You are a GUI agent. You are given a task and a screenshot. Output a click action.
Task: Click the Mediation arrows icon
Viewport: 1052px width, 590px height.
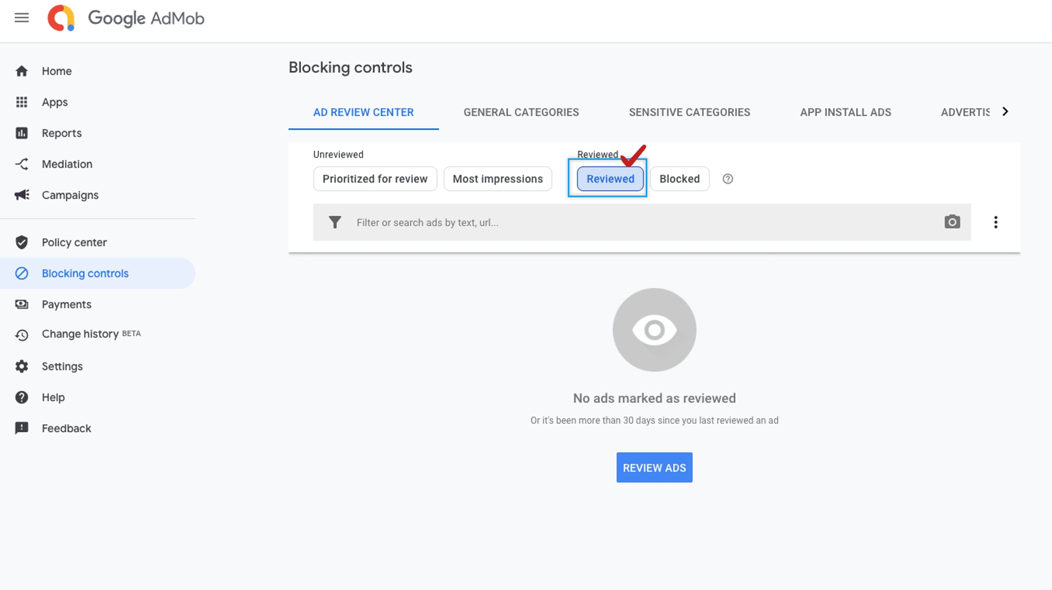coord(22,164)
